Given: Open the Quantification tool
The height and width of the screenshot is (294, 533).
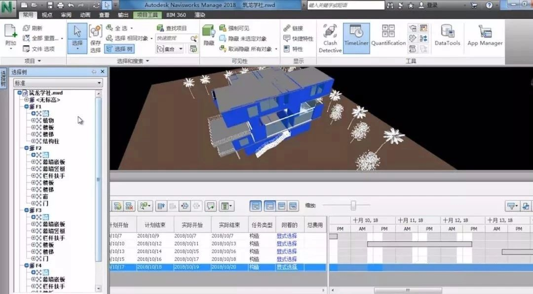Looking at the screenshot, I should tap(388, 35).
